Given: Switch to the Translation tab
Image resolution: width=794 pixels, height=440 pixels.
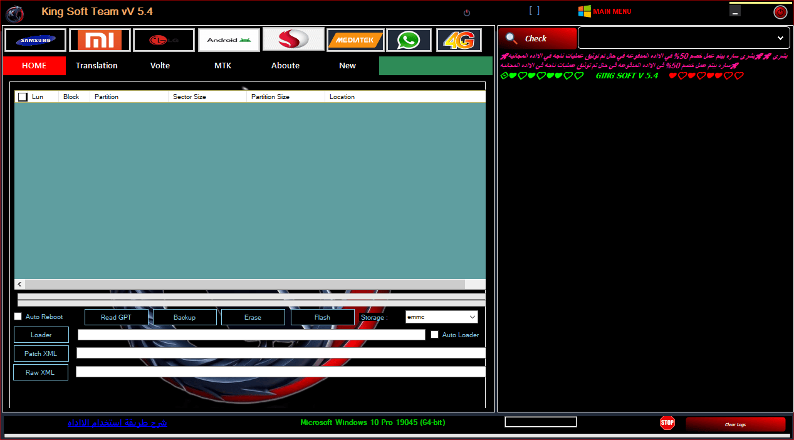Looking at the screenshot, I should coord(97,66).
